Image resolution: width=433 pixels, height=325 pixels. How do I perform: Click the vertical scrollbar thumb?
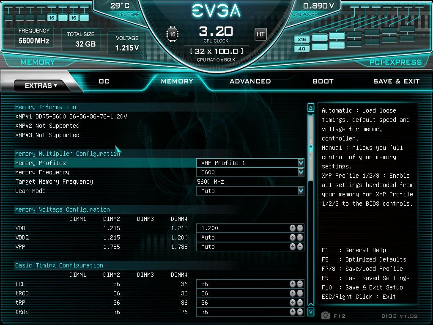pos(311,148)
